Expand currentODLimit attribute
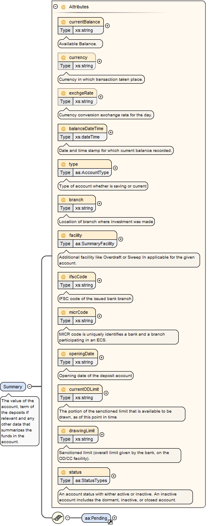 (x=106, y=393)
